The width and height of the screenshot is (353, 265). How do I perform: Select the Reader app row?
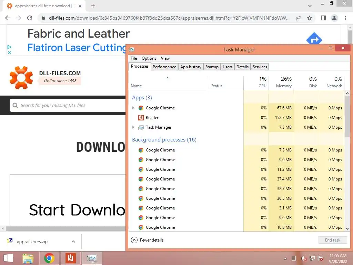236,118
